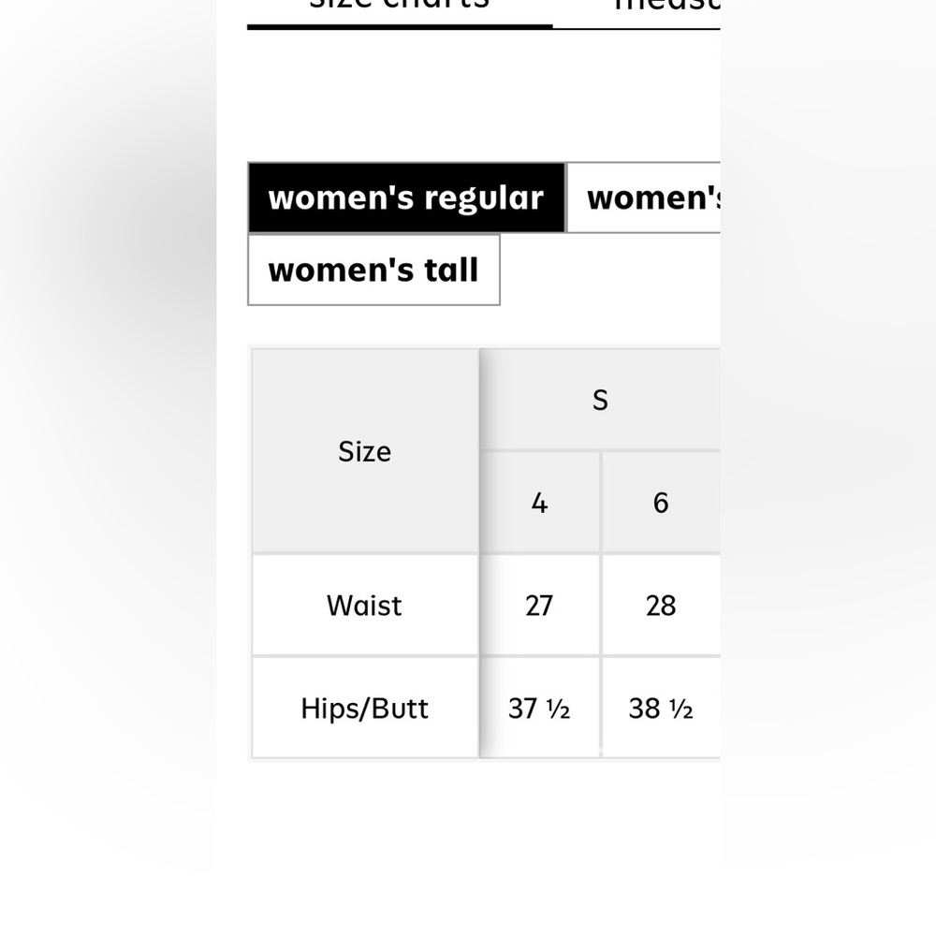The height and width of the screenshot is (936, 936).
Task: Click the hips value 37 ½
Action: [x=539, y=709]
